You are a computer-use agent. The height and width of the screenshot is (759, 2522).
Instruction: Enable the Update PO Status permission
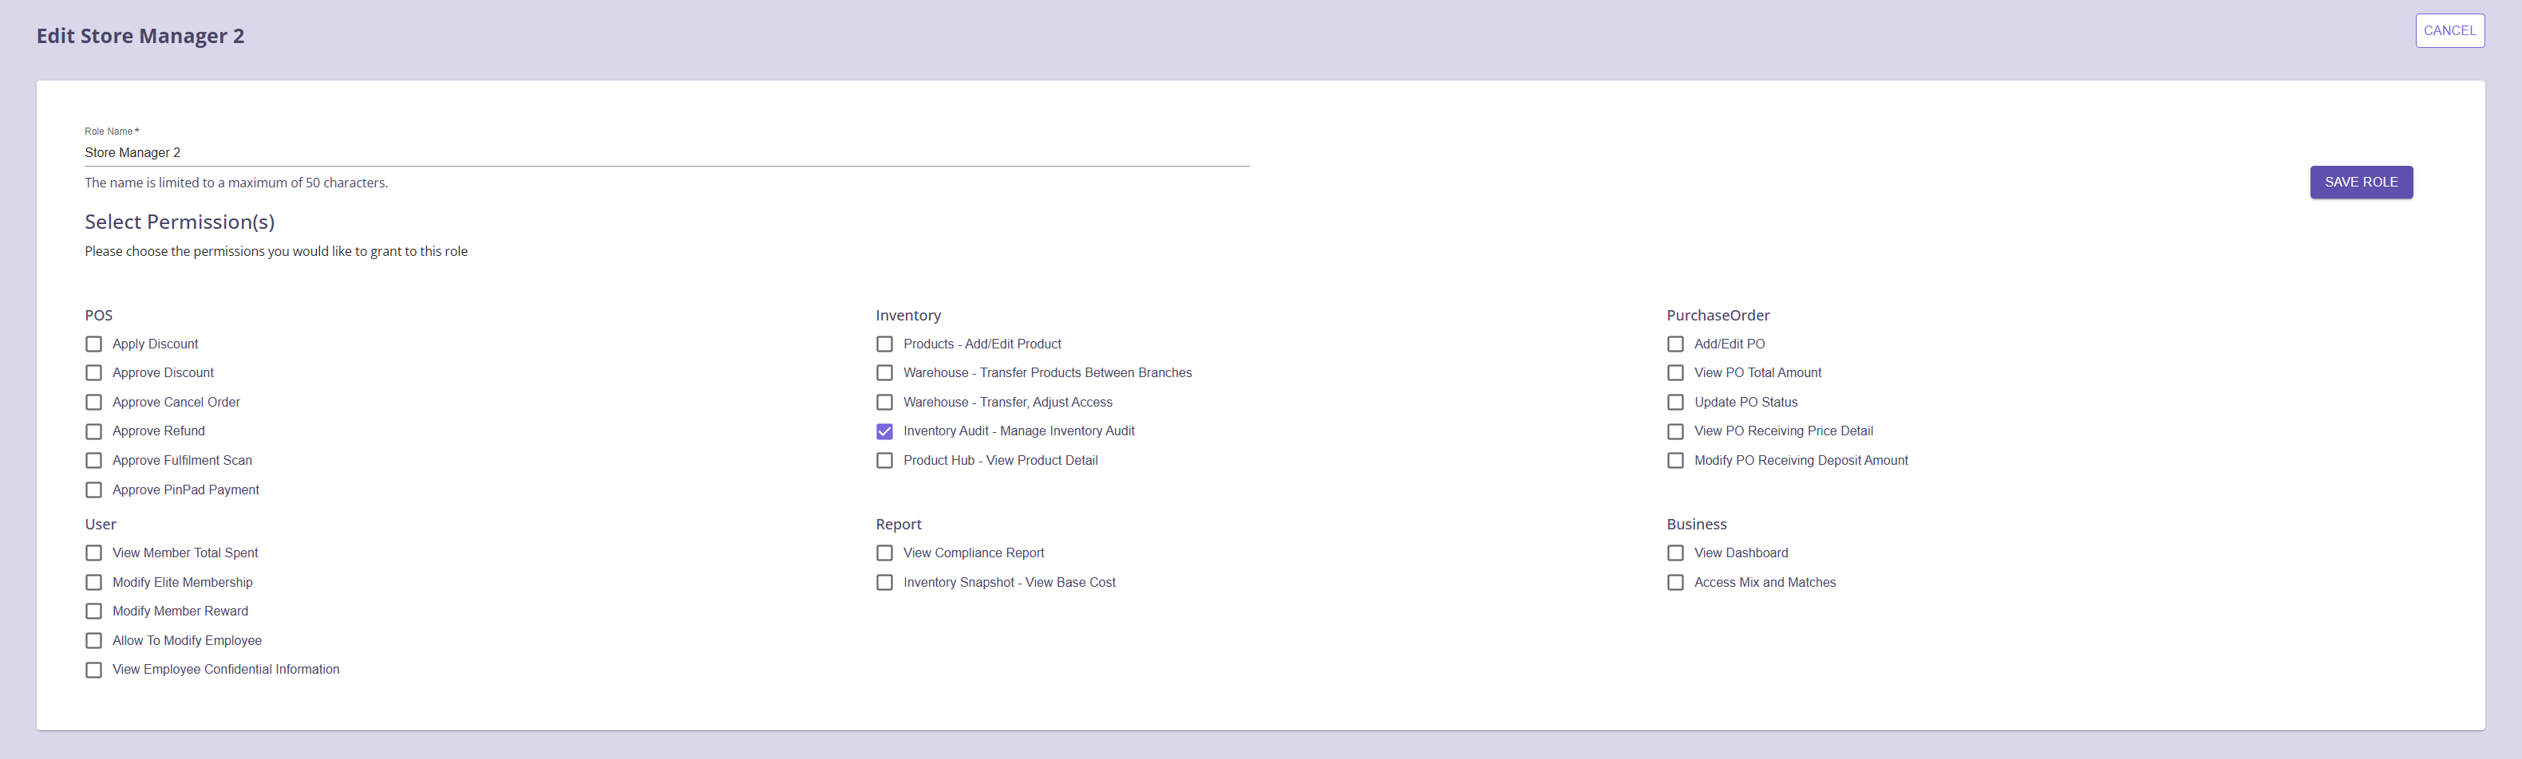1676,402
